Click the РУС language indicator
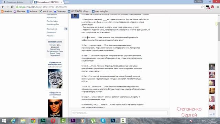The height and width of the screenshot is (124, 220). (x=204, y=121)
